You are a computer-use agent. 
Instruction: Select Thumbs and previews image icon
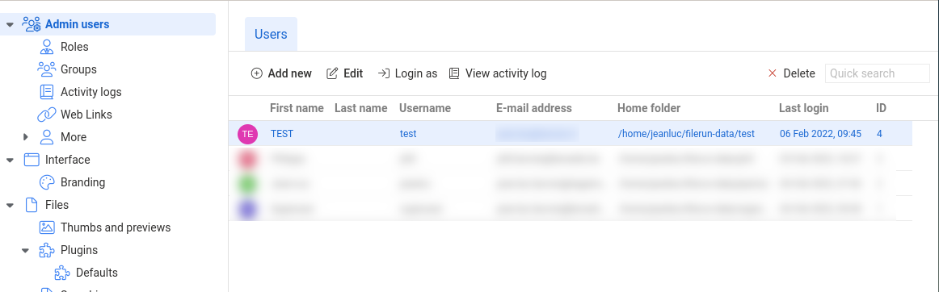47,227
